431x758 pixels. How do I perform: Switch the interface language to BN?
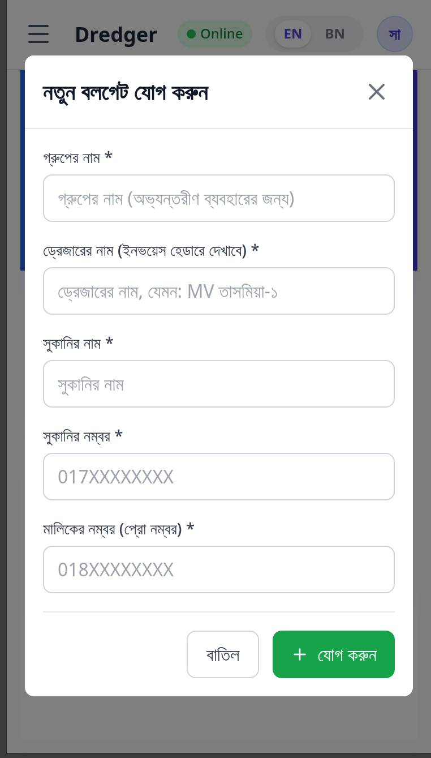334,34
